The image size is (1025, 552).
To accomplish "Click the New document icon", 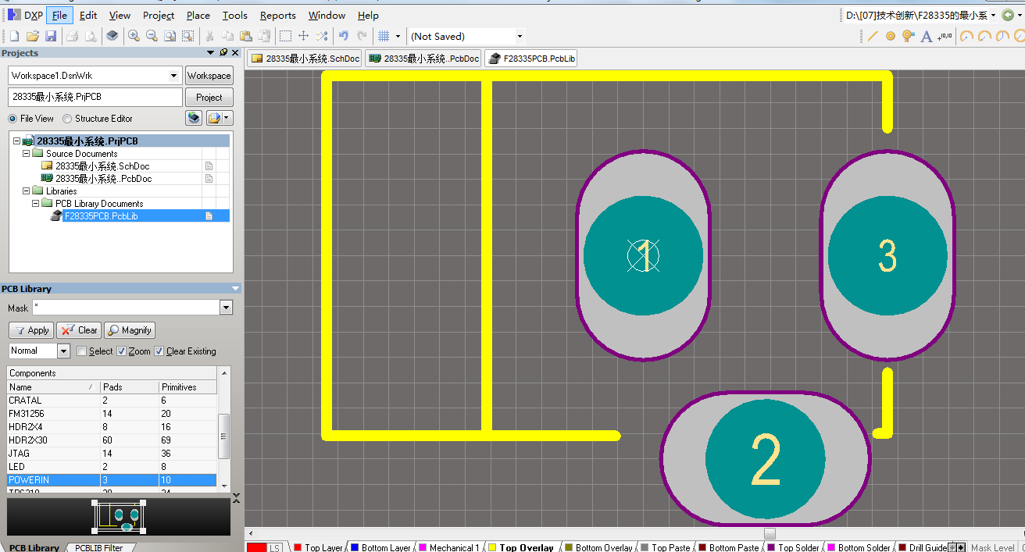I will coord(15,36).
